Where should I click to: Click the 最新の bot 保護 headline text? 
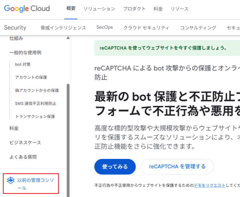(167, 104)
